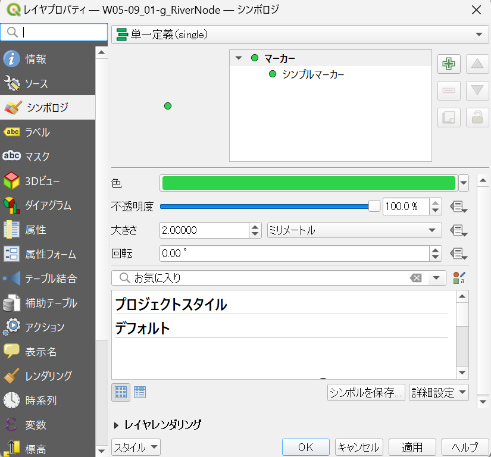Click the green color bar

click(x=309, y=183)
